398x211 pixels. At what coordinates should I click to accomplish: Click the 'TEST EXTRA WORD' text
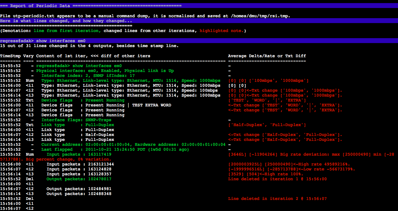152,105
